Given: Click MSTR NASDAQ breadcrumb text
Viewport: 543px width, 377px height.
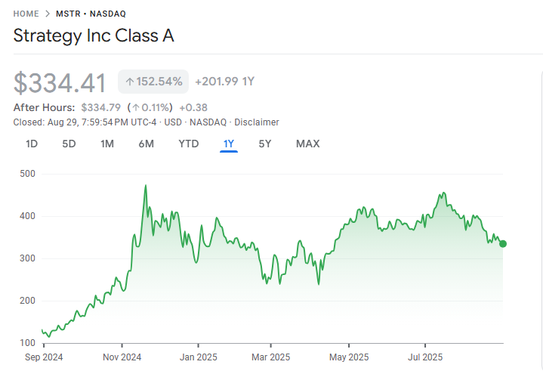Looking at the screenshot, I should (x=91, y=14).
